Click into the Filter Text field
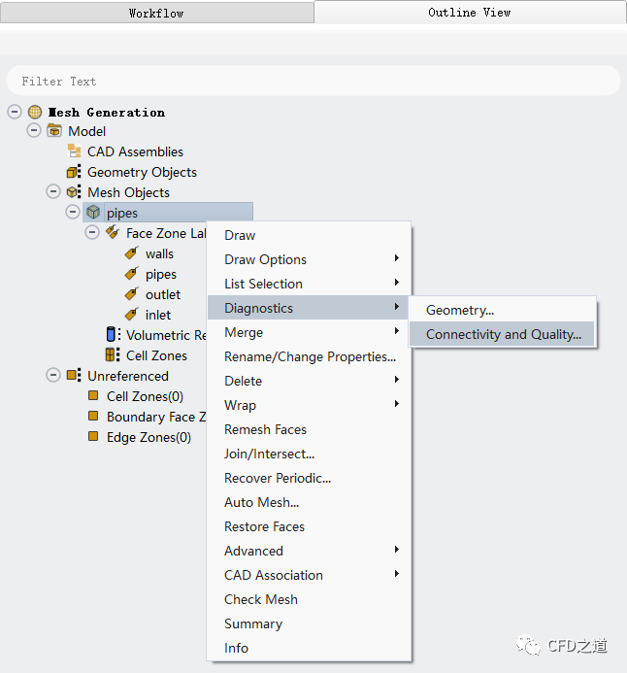This screenshot has height=673, width=627. coord(313,82)
